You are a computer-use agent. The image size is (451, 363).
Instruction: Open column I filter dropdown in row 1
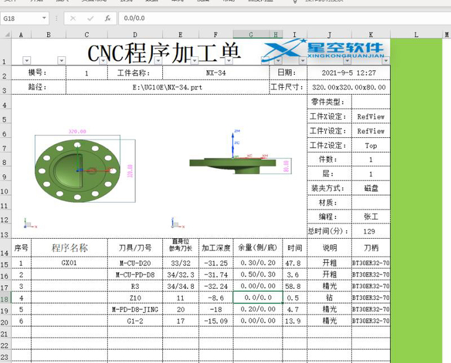pyautogui.click(x=302, y=61)
